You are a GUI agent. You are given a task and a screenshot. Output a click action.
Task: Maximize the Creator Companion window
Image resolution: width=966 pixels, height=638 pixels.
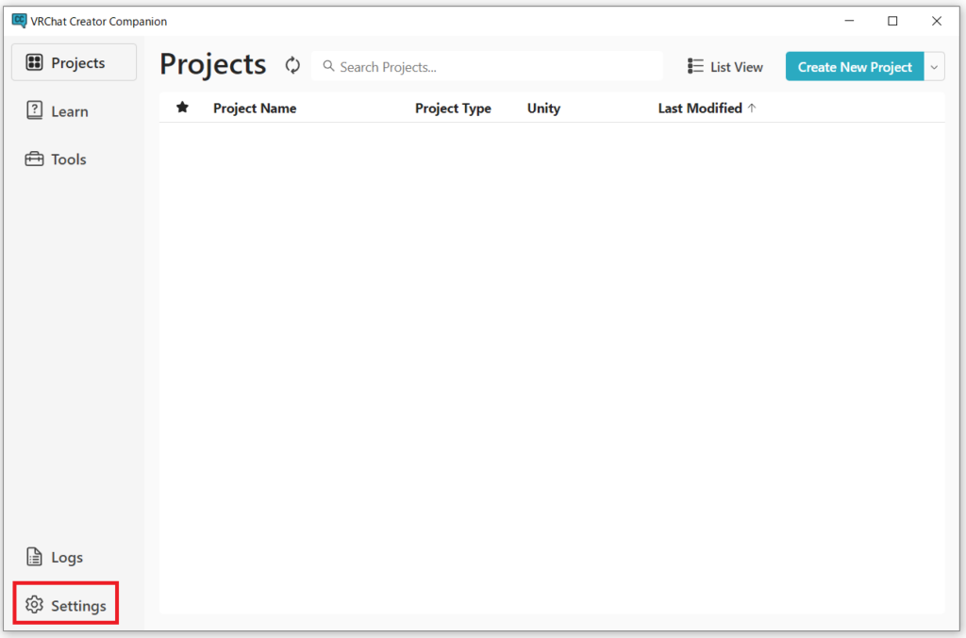click(x=892, y=21)
